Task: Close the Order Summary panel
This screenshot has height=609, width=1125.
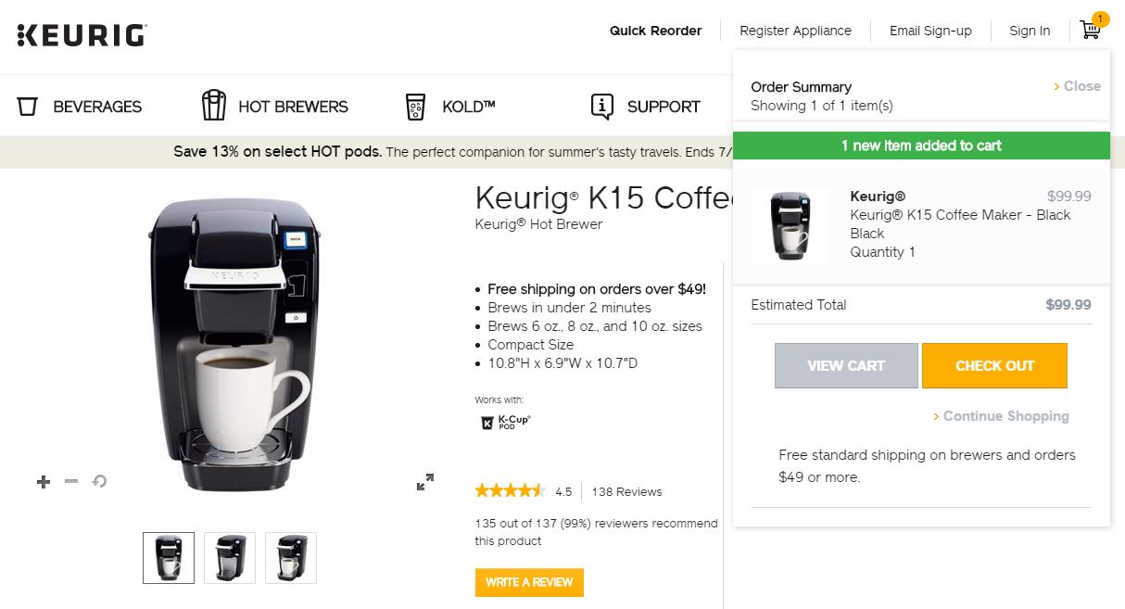Action: [1080, 85]
